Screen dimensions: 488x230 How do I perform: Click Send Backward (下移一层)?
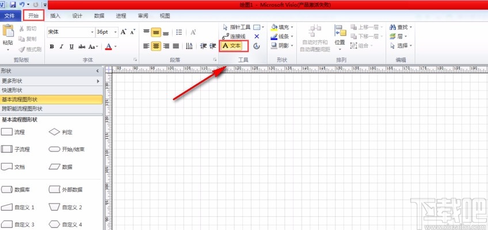366,37
